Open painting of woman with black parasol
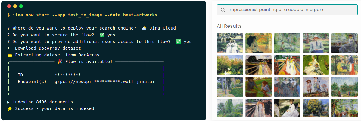The width and height of the screenshot is (361, 121). tap(258, 43)
